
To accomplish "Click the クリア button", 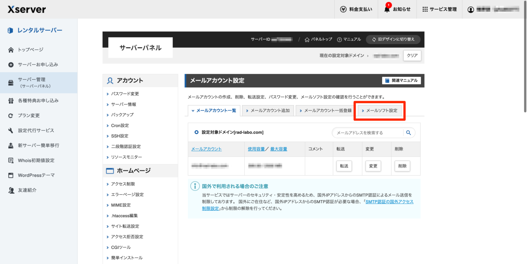I will (412, 55).
